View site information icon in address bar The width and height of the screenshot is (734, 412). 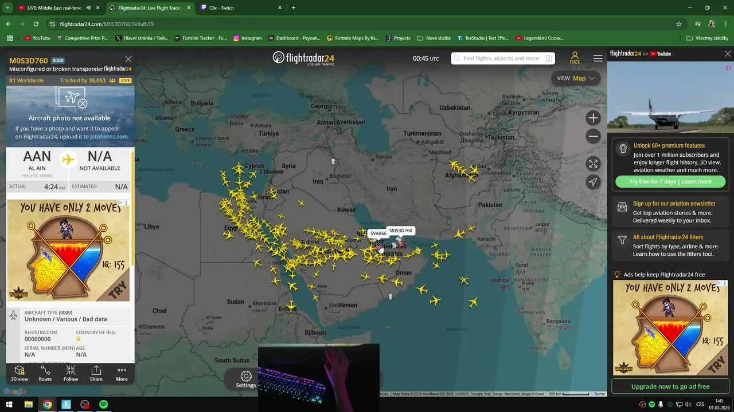tap(52, 24)
